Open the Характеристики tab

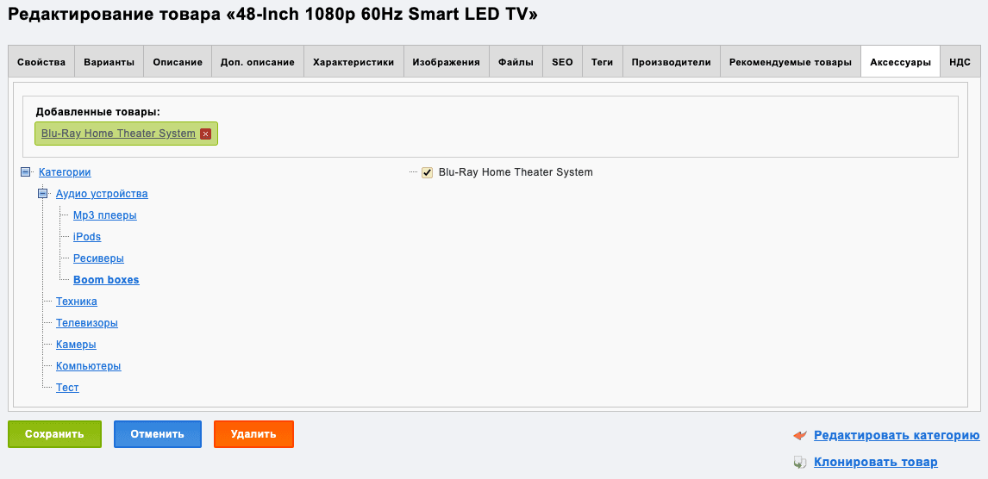[x=353, y=62]
